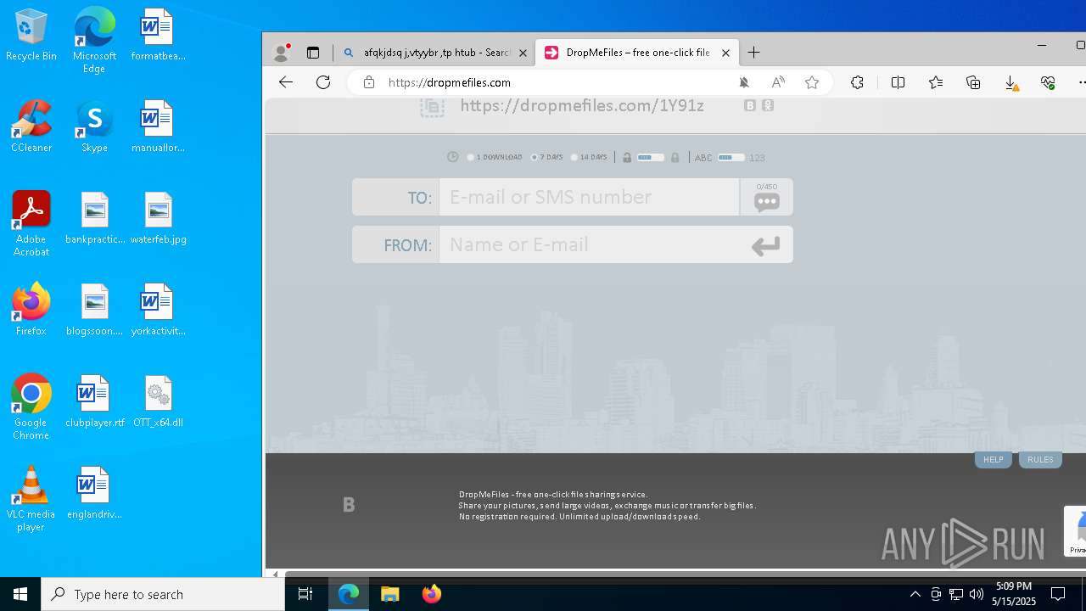1086x611 pixels.
Task: Click DropMeFiles description text in footer
Action: coord(607,505)
